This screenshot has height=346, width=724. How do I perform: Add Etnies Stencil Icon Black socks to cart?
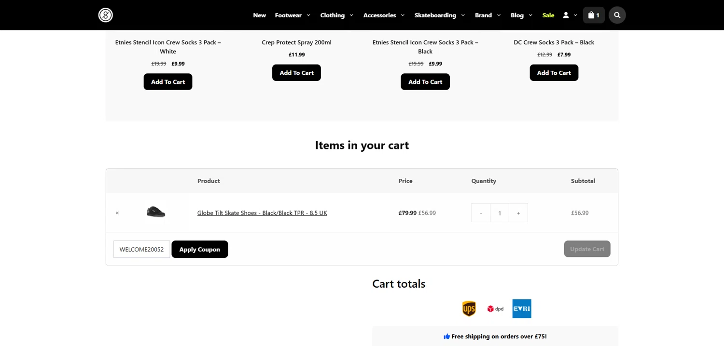pyautogui.click(x=425, y=82)
